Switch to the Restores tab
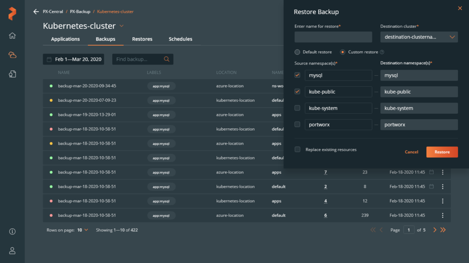This screenshot has width=469, height=263. 142,39
